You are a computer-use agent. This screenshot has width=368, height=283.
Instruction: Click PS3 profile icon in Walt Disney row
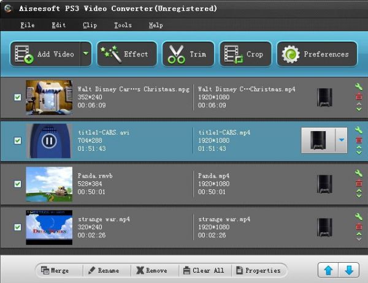coord(324,97)
